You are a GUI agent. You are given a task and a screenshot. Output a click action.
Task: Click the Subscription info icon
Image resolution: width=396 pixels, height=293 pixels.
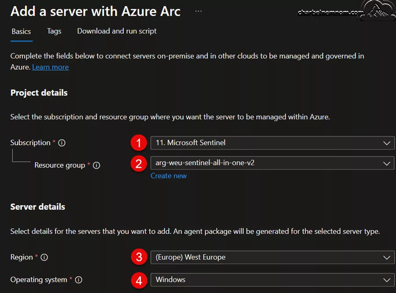tap(62, 143)
